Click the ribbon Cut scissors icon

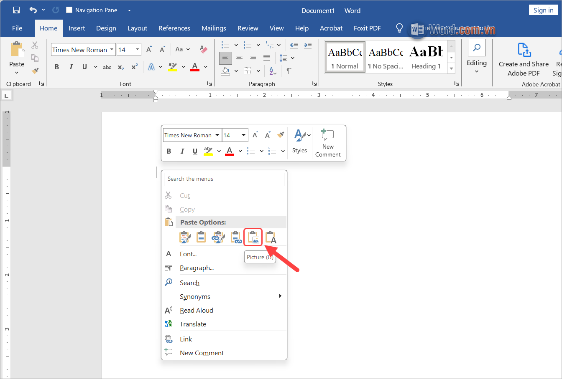35,45
